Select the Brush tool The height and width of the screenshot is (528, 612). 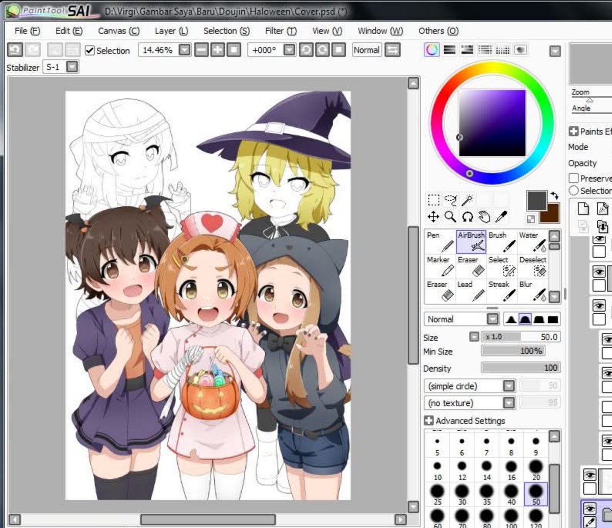pyautogui.click(x=502, y=241)
